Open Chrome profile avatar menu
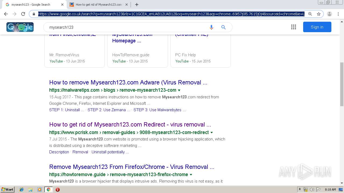 329,14
